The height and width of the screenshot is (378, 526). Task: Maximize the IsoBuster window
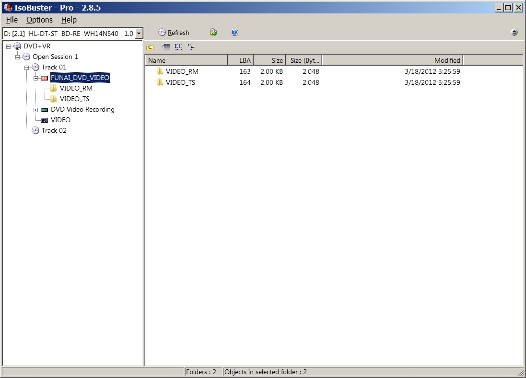[x=508, y=7]
